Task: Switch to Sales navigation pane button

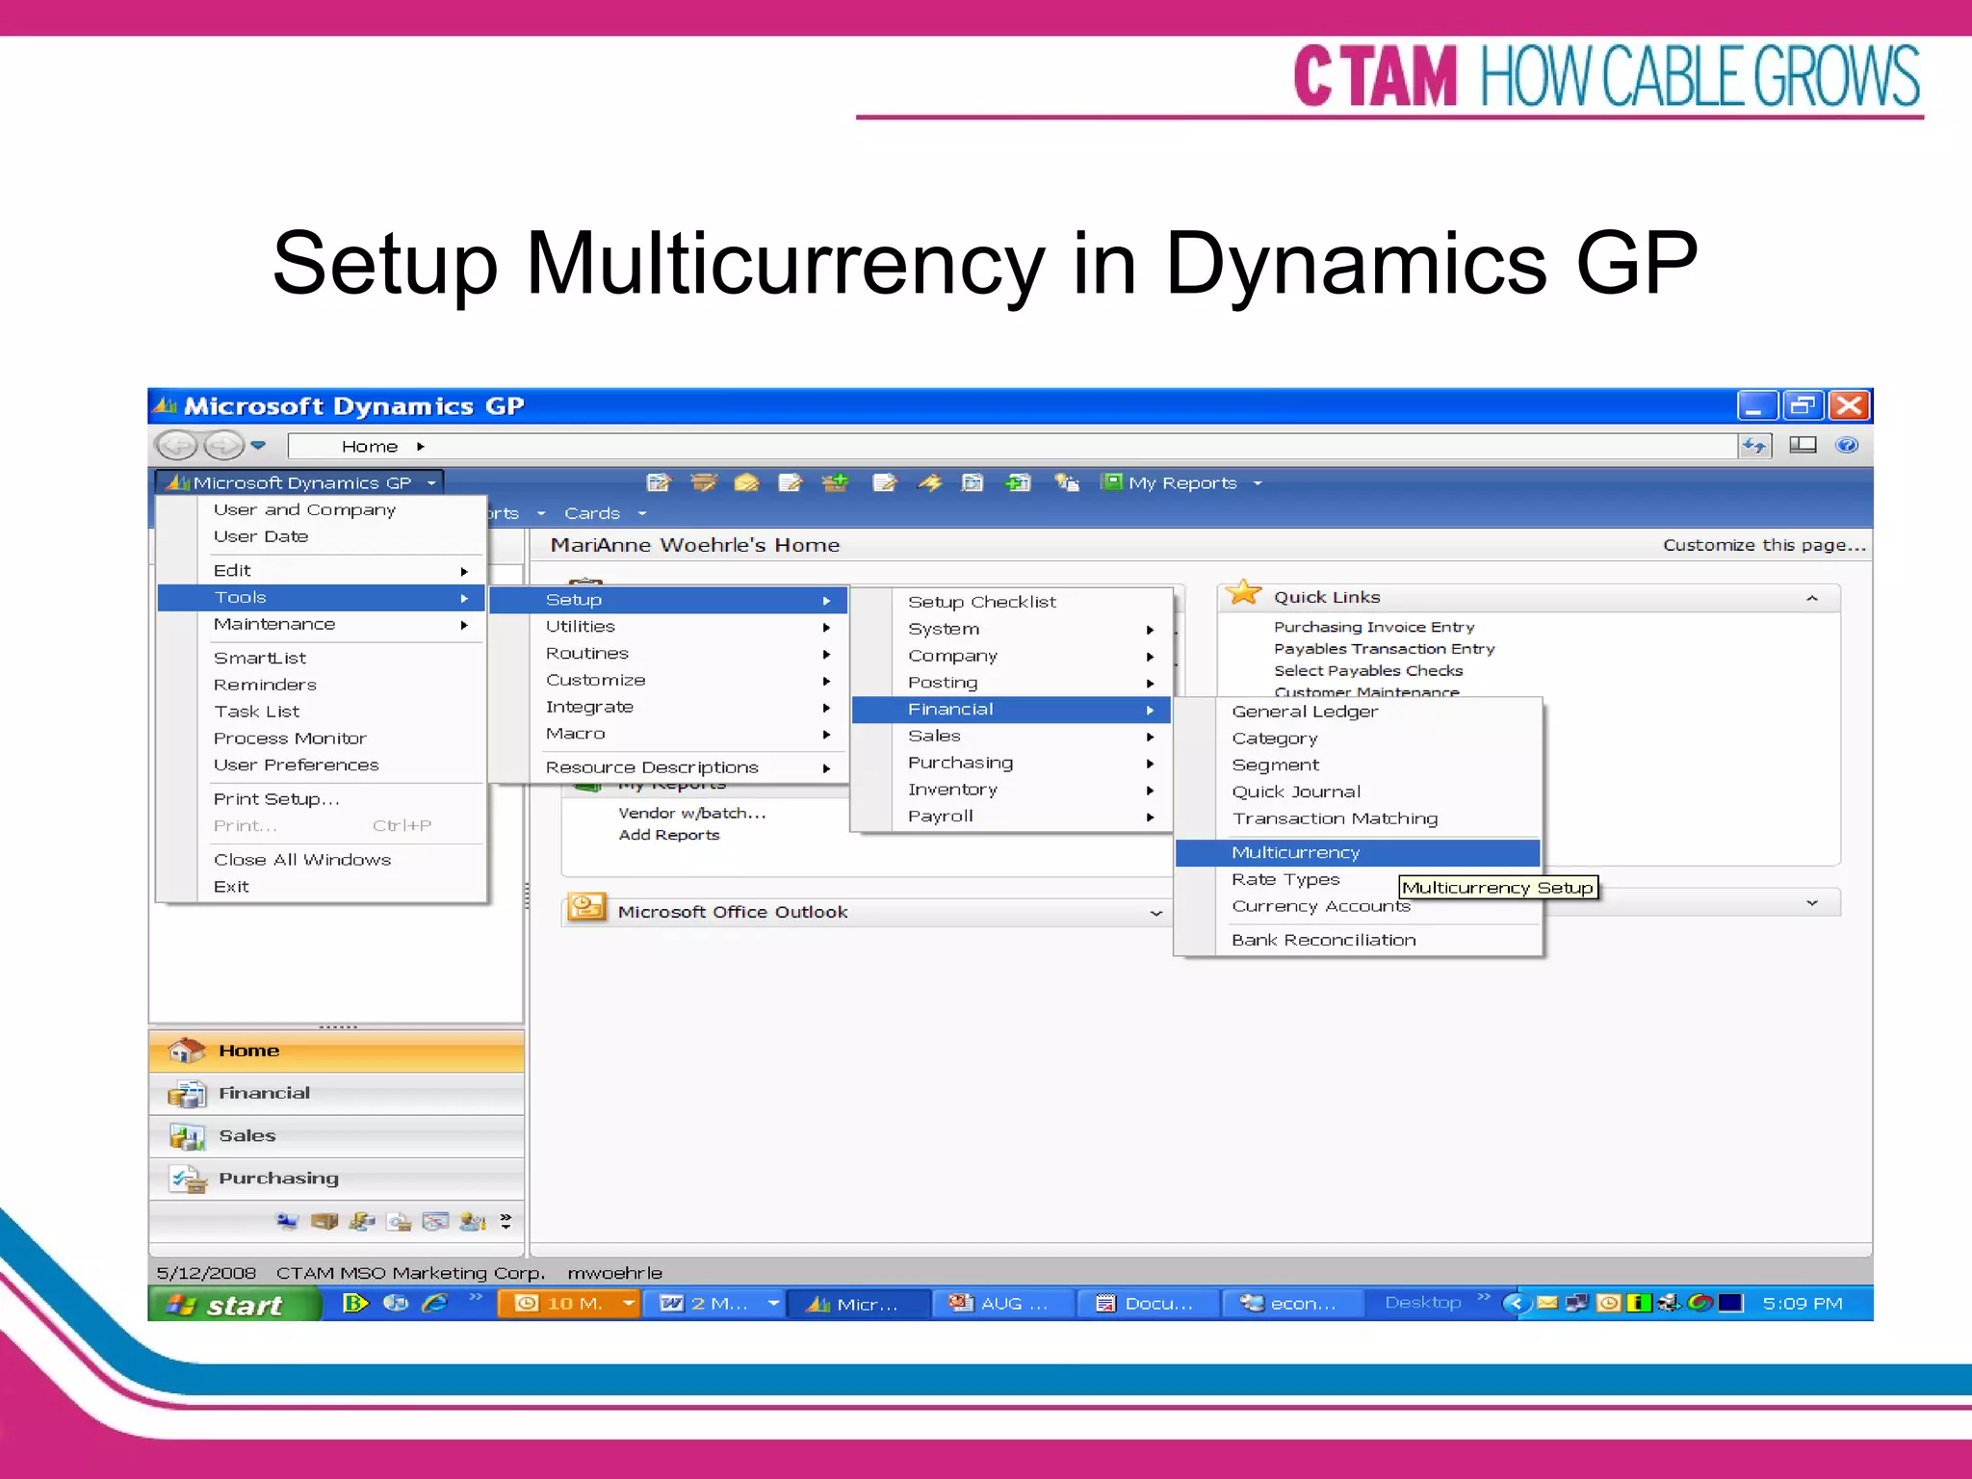Action: pyautogui.click(x=336, y=1135)
